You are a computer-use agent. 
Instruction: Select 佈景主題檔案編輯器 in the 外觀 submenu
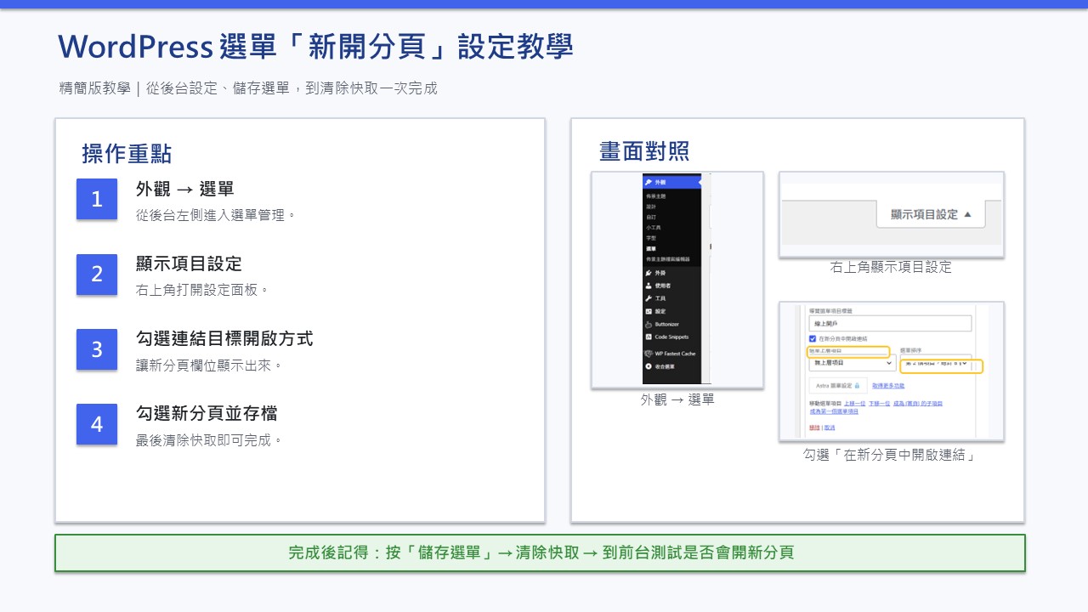pyautogui.click(x=667, y=258)
